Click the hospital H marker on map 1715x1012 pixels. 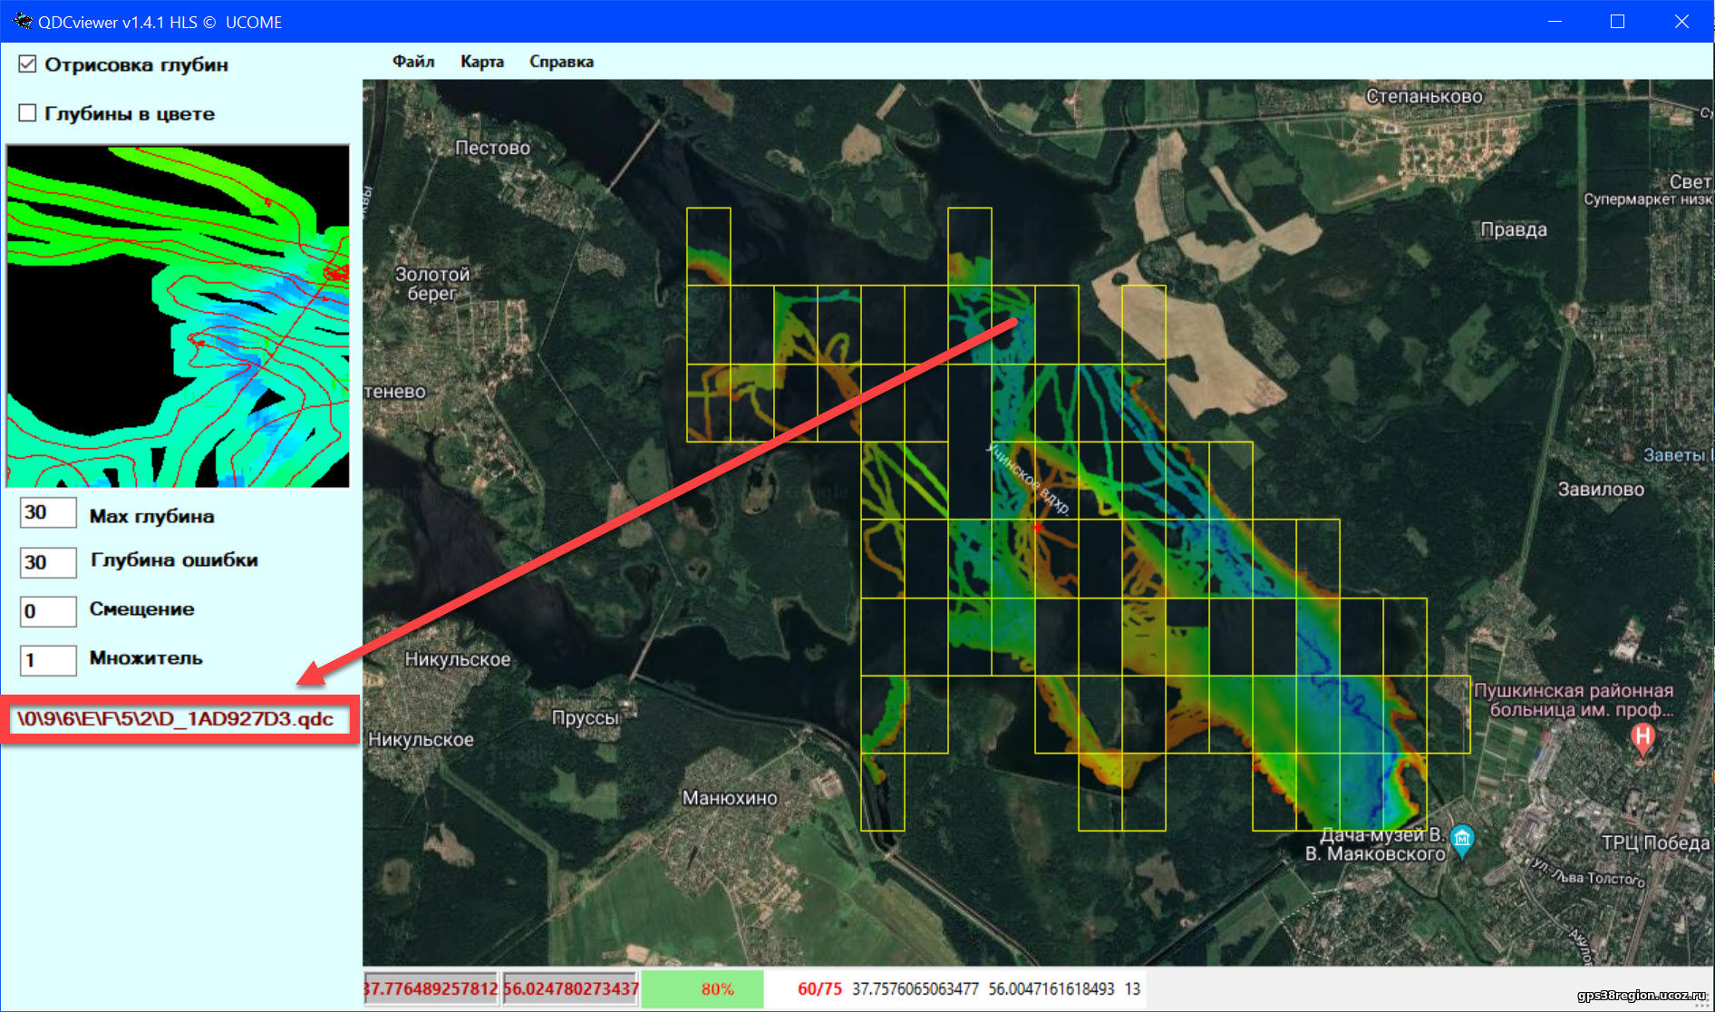click(x=1642, y=738)
